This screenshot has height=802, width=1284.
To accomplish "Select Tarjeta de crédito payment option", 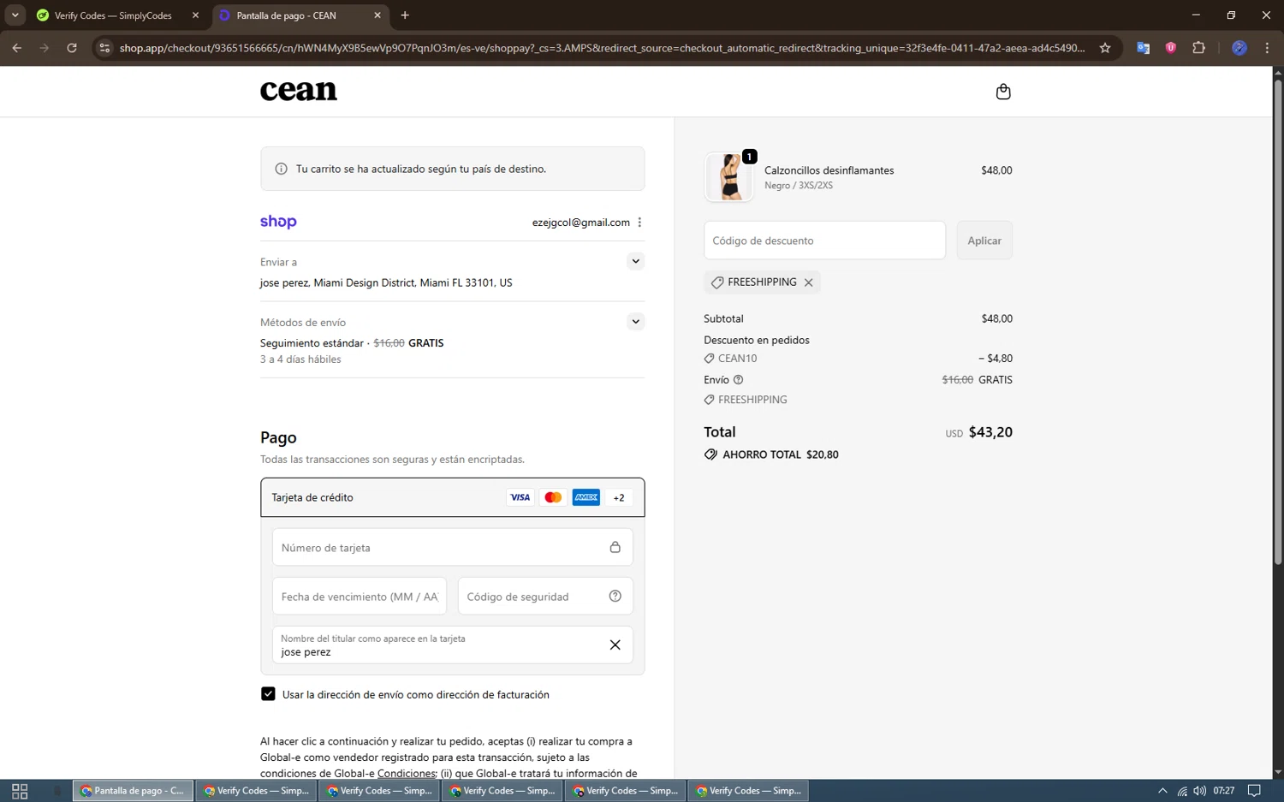I will [x=452, y=497].
